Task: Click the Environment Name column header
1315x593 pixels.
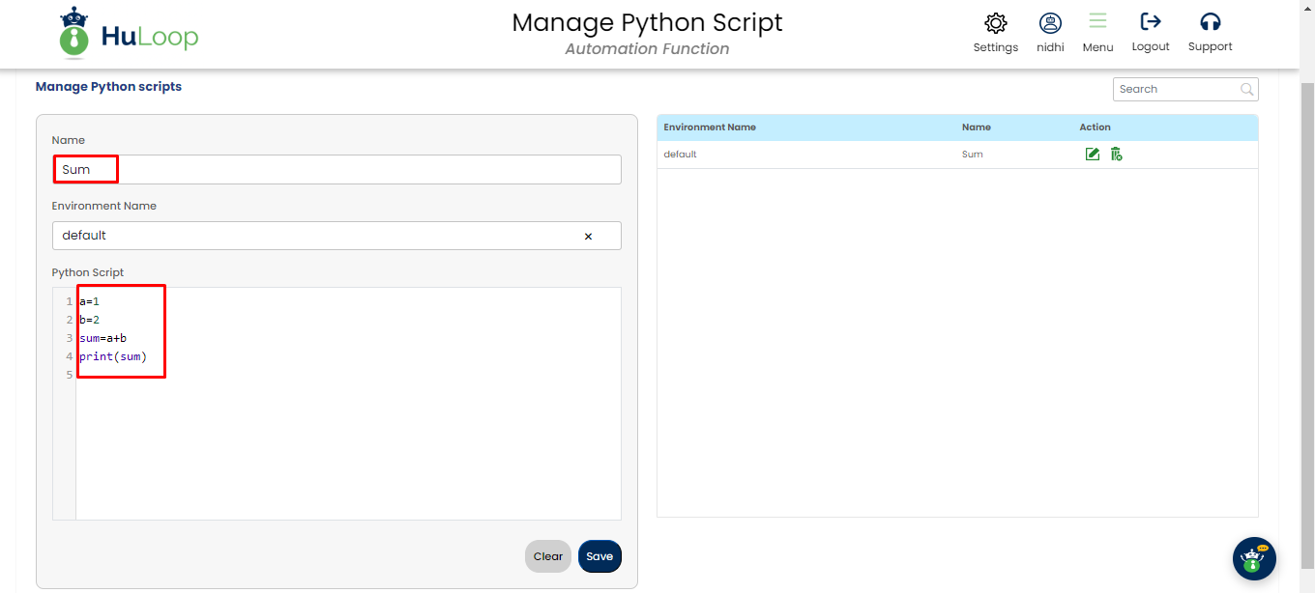Action: (710, 127)
